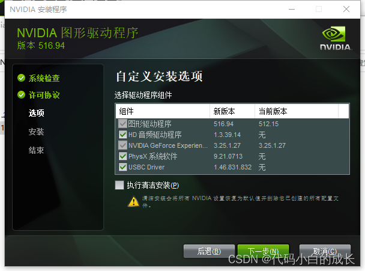Click version 516.94 in the 新版本 column
This screenshot has height=271, width=365.
pos(223,124)
